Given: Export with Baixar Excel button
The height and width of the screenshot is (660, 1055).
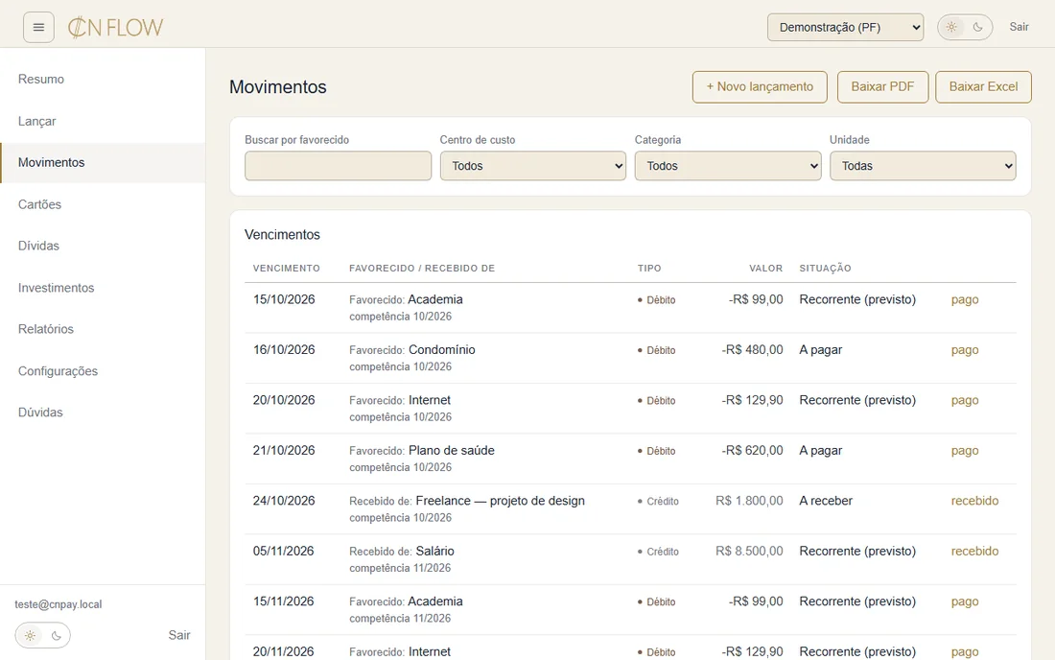Looking at the screenshot, I should (x=983, y=86).
